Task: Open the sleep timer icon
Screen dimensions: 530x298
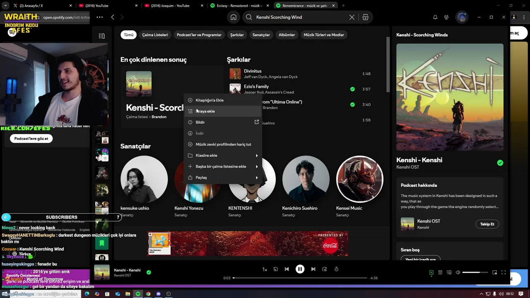Action: (336, 269)
